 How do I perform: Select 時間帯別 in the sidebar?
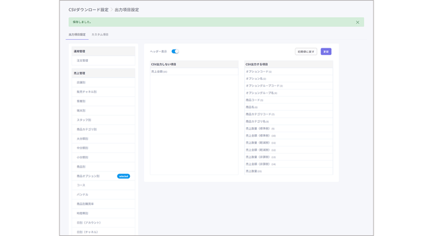pyautogui.click(x=103, y=213)
